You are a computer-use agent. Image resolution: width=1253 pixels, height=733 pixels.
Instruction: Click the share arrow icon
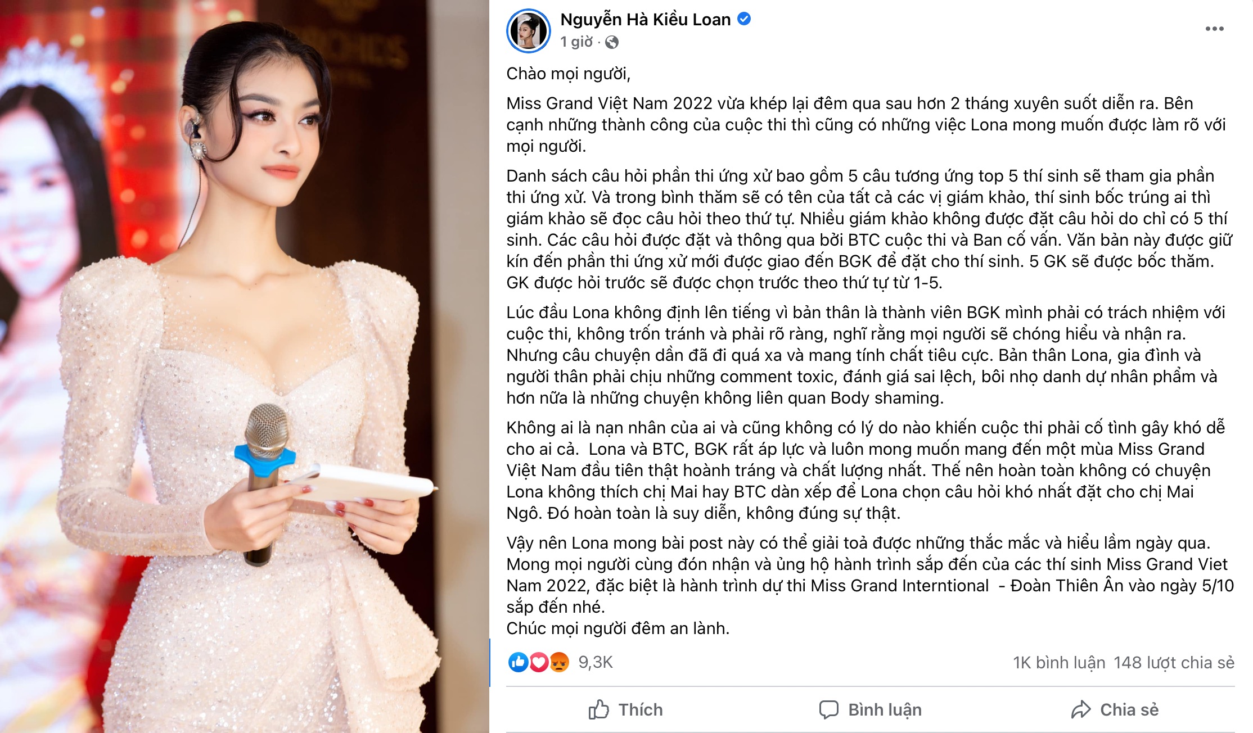point(1081,709)
